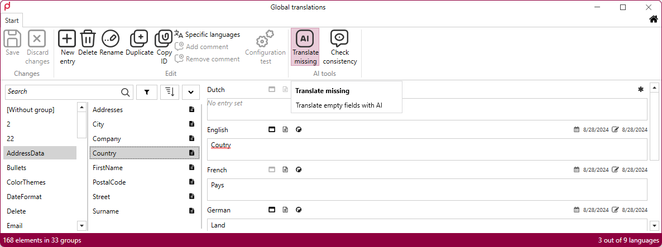Viewport: 662px width, 247px height.
Task: Click the English text field with Coutry
Action: coord(427,149)
